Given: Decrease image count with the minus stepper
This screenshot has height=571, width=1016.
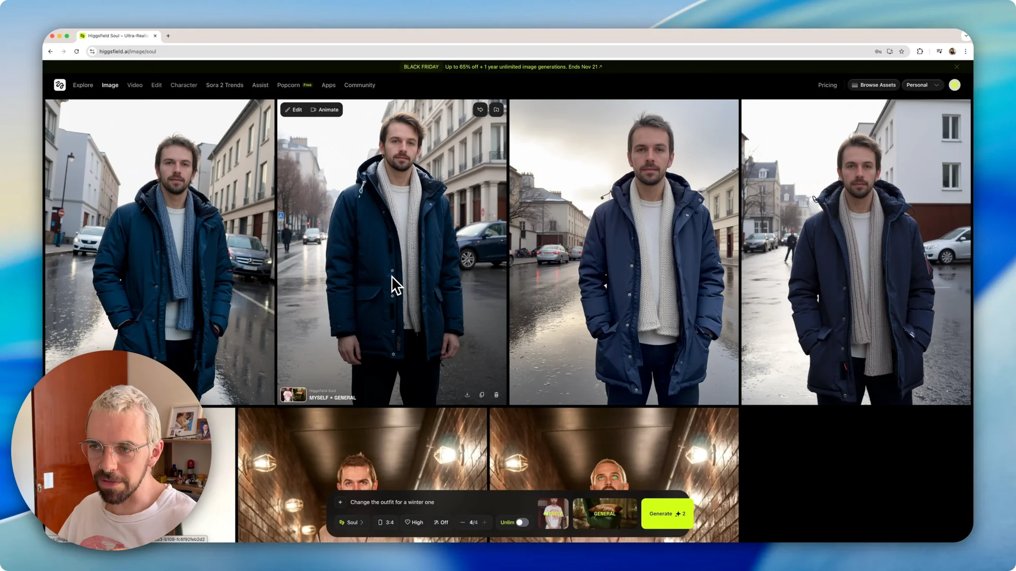Looking at the screenshot, I should pos(462,522).
